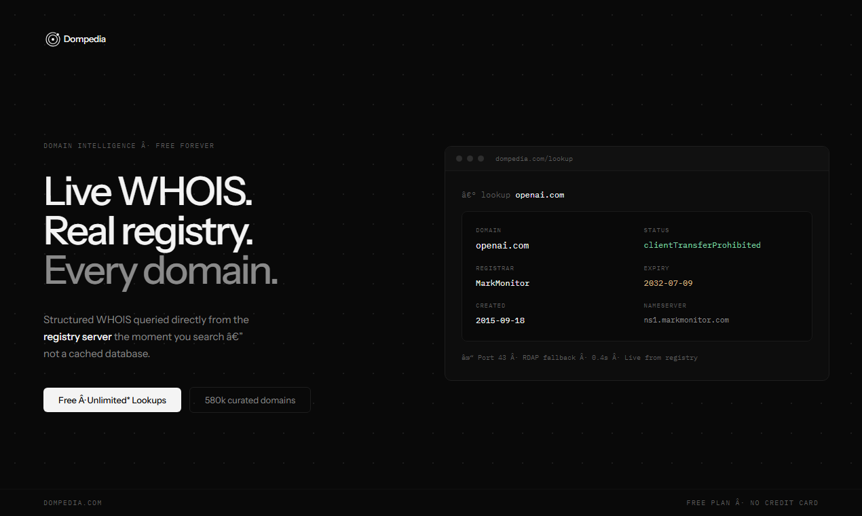Screen dimensions: 862x516
Task: Click the DOMAIN field label
Action: tap(489, 231)
